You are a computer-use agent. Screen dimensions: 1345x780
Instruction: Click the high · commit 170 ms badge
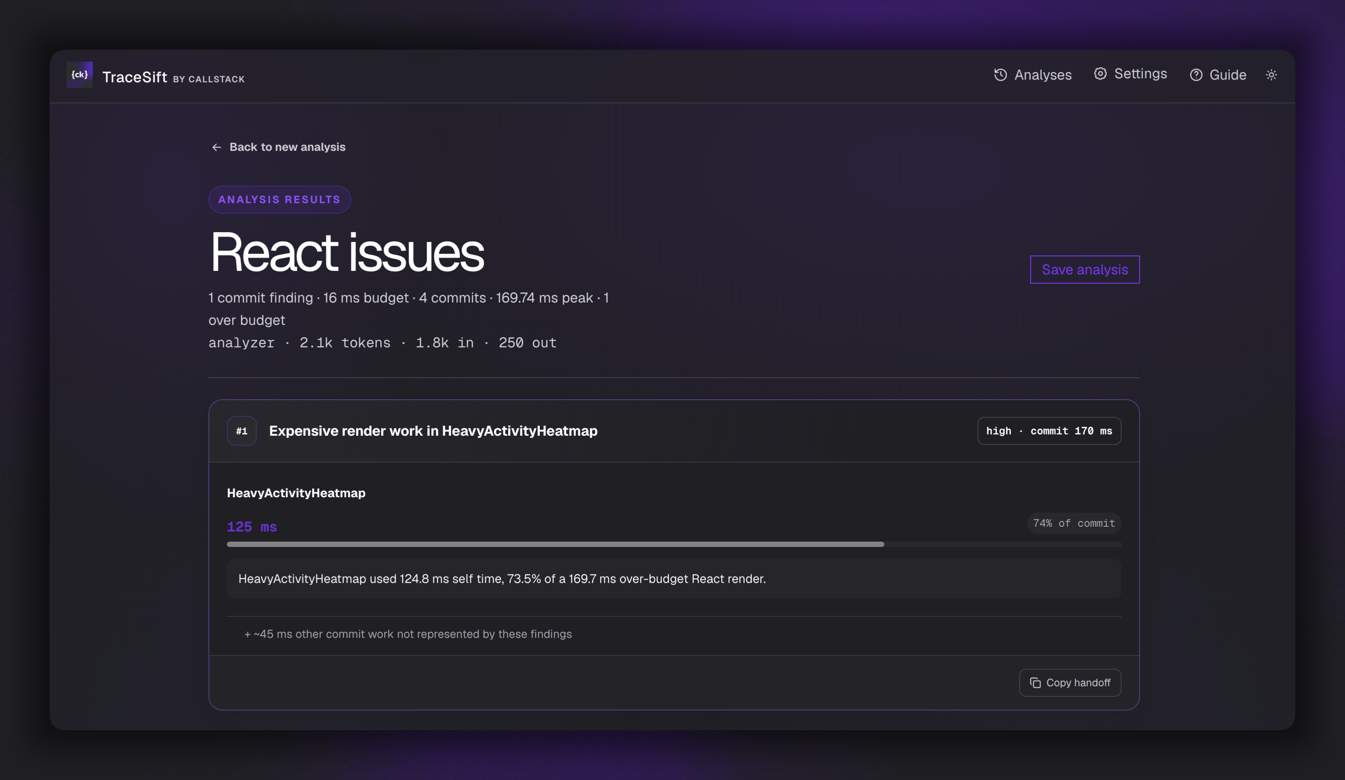(x=1049, y=431)
